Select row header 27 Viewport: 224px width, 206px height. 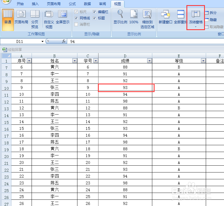[7, 203]
